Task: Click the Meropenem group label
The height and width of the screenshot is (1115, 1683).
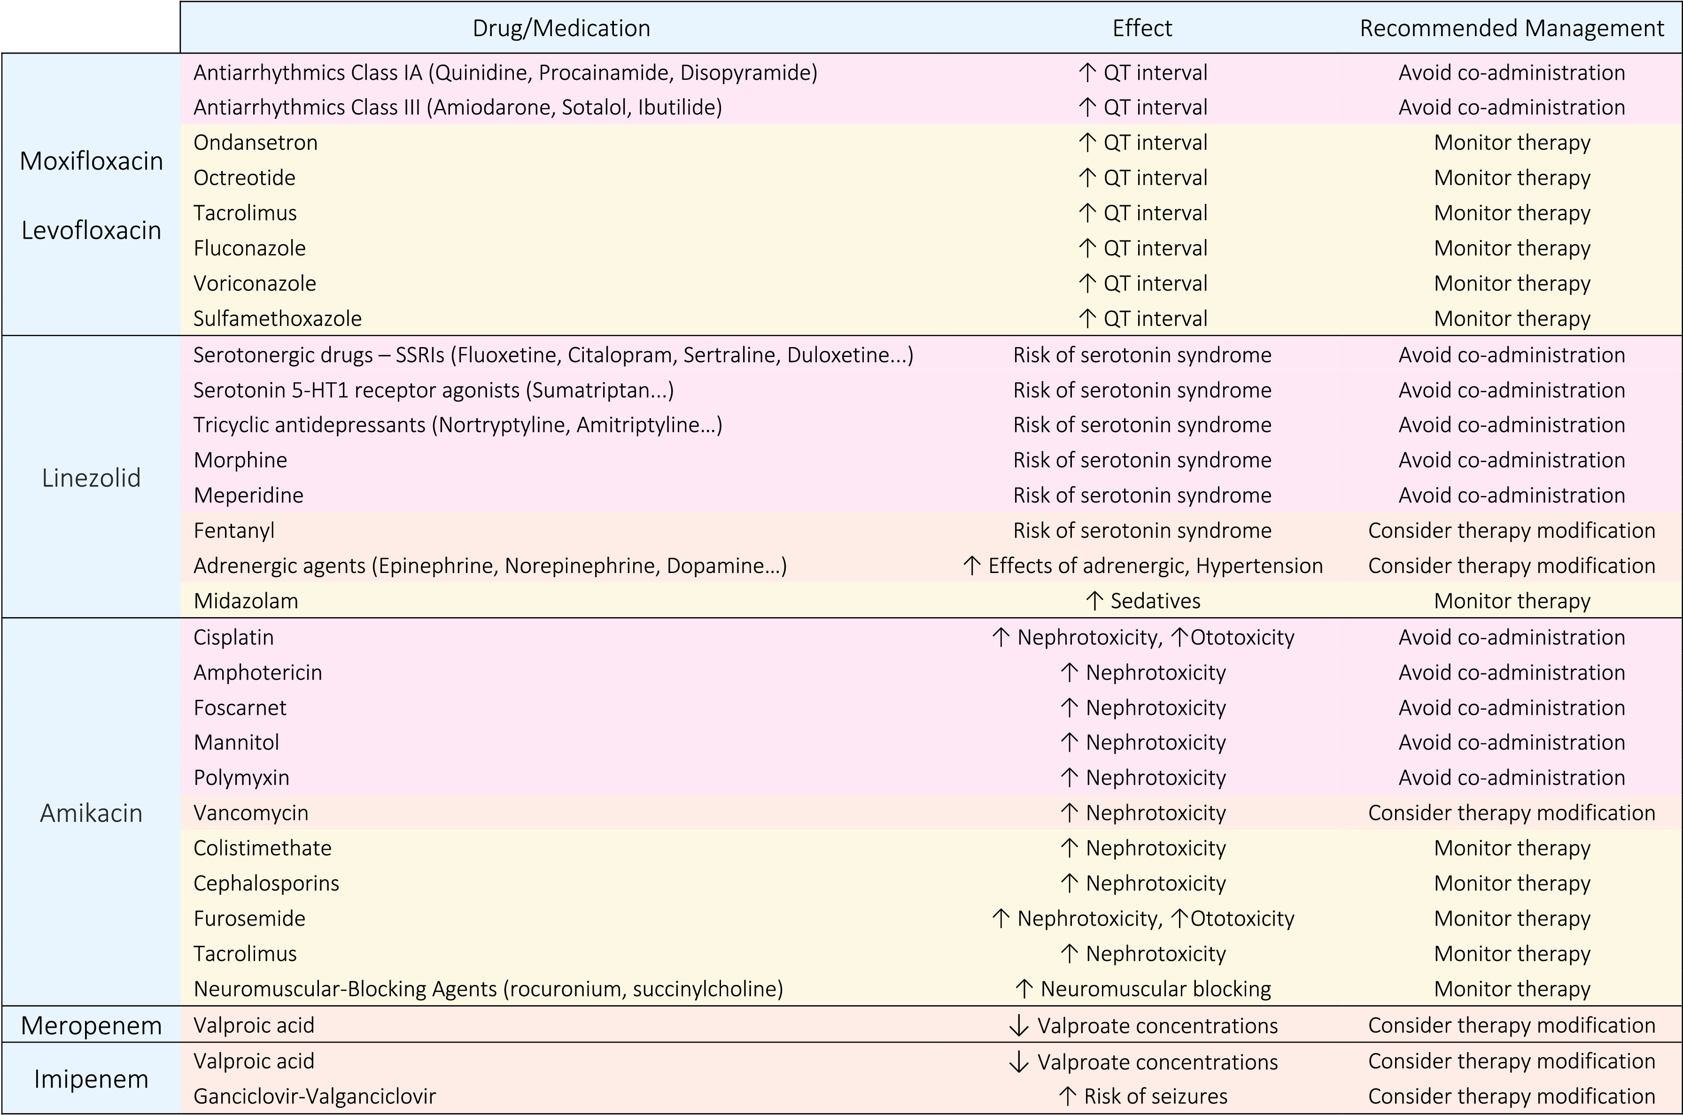Action: coord(91,1025)
